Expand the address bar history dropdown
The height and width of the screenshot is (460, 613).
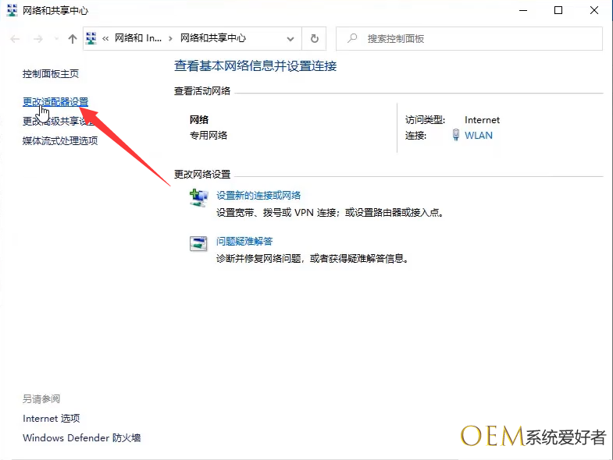(x=290, y=39)
